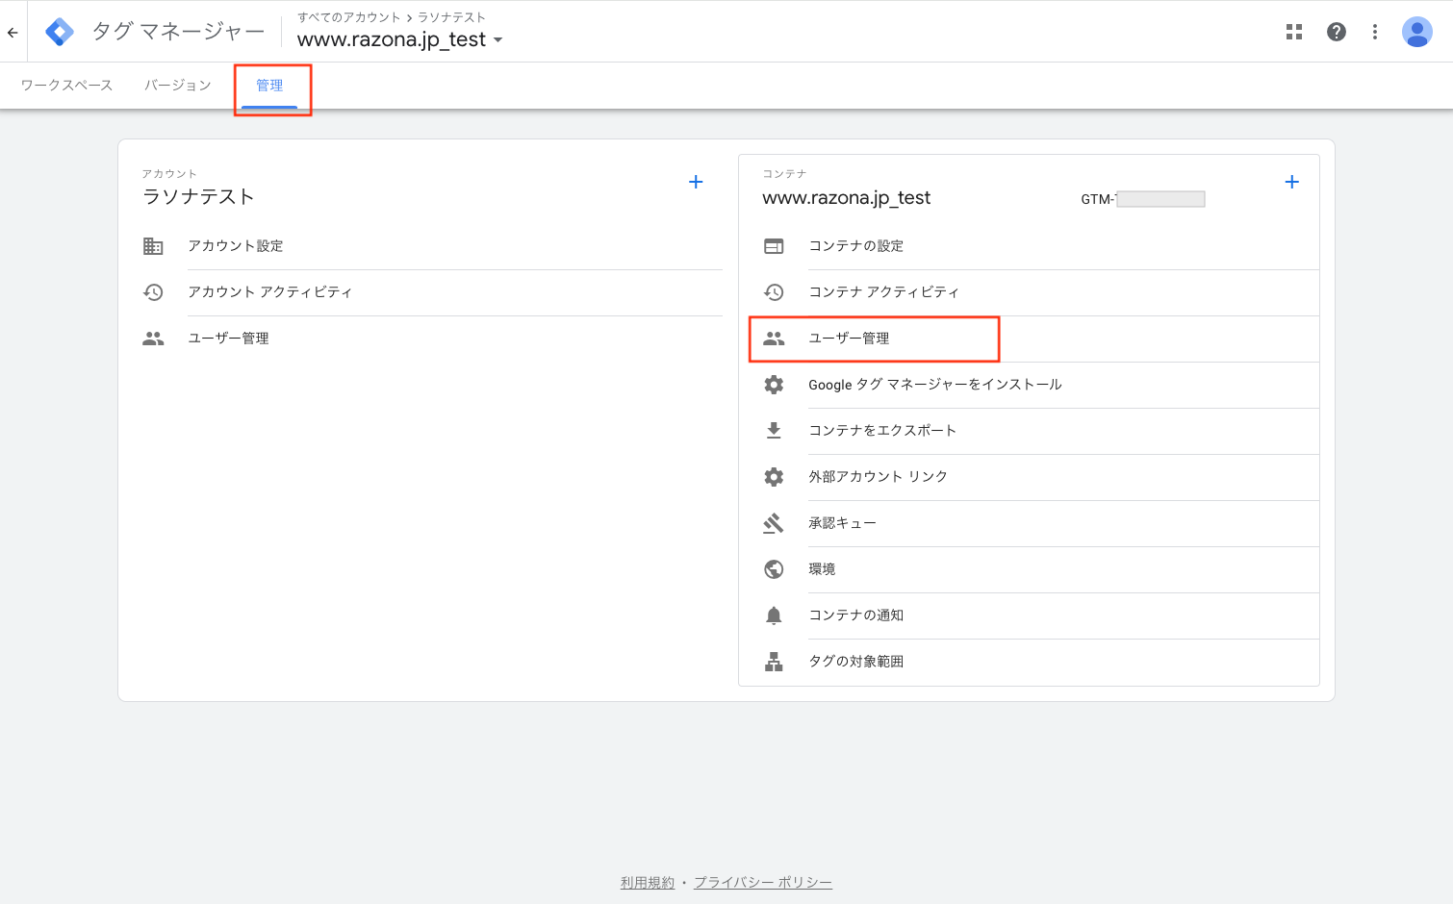Screen dimensions: 1453x904
Task: Open アカウント アクティビティ link
Action: click(x=270, y=292)
